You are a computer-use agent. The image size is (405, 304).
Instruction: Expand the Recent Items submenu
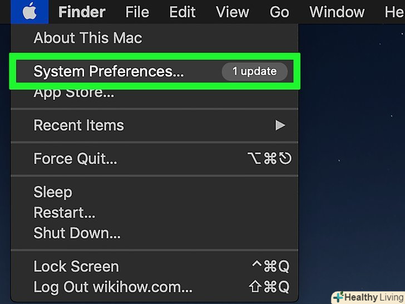point(78,125)
